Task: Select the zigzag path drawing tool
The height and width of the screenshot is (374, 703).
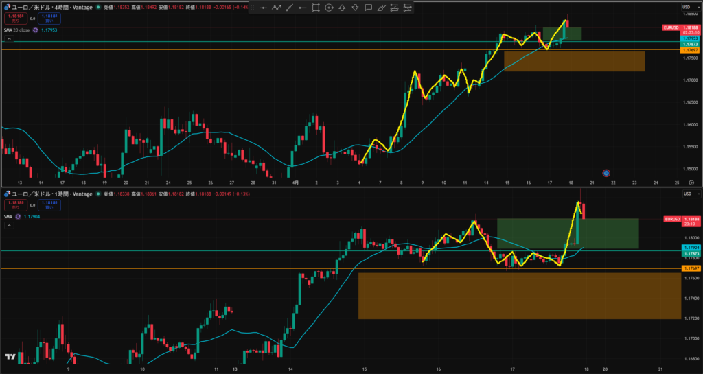Action: 276,8
